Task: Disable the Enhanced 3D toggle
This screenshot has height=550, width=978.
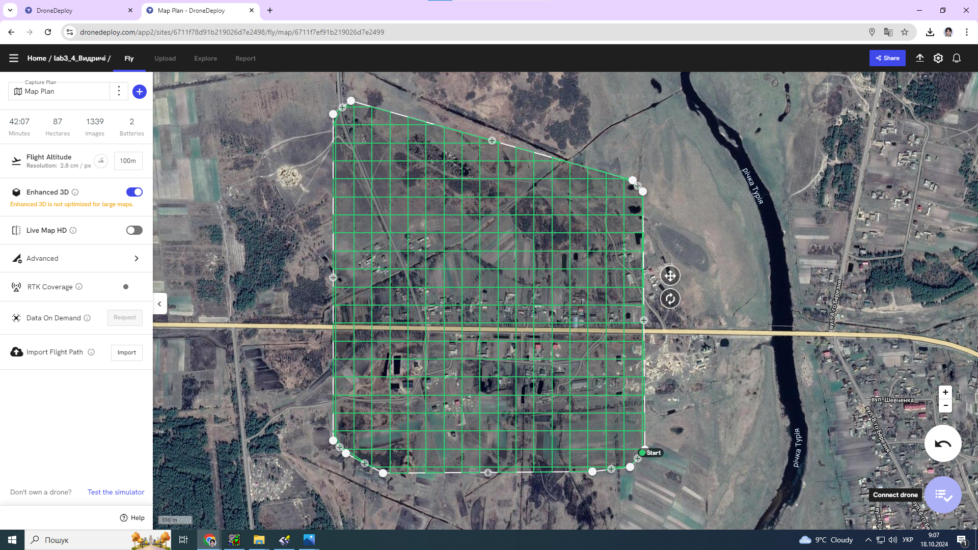Action: pyautogui.click(x=134, y=192)
